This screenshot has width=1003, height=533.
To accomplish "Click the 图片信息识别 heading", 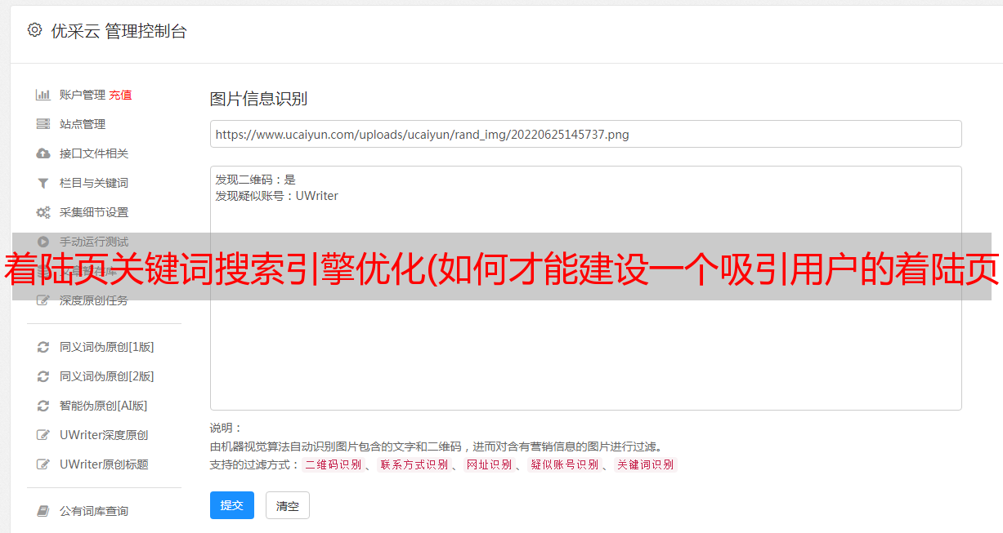I will point(258,99).
